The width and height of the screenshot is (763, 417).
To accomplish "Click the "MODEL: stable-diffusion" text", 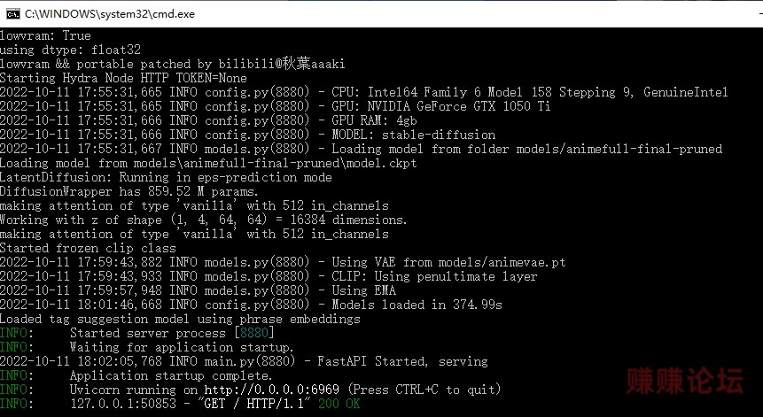I will [414, 135].
